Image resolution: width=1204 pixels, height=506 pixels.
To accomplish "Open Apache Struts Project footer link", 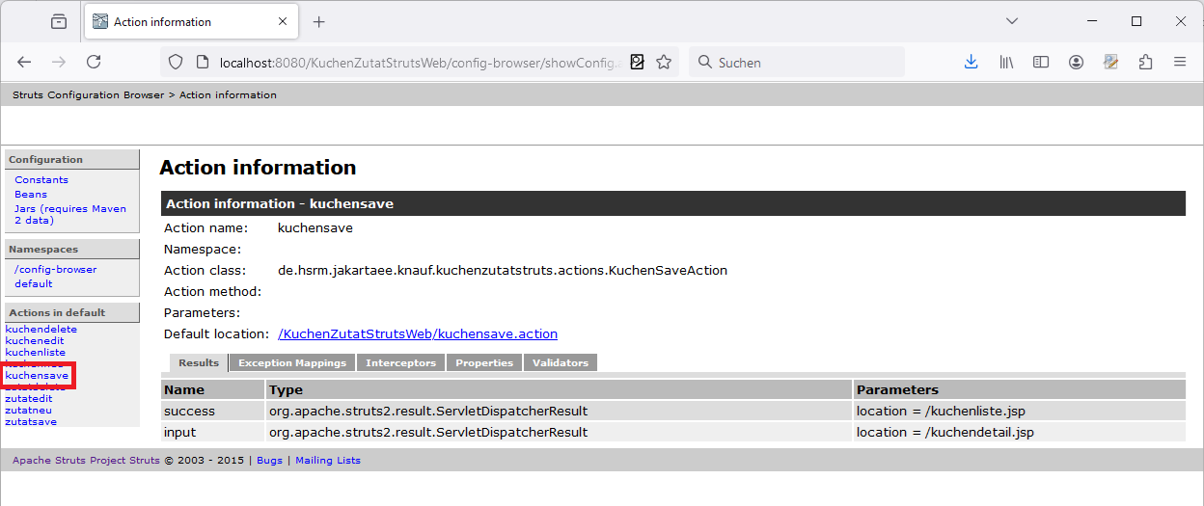I will [86, 461].
